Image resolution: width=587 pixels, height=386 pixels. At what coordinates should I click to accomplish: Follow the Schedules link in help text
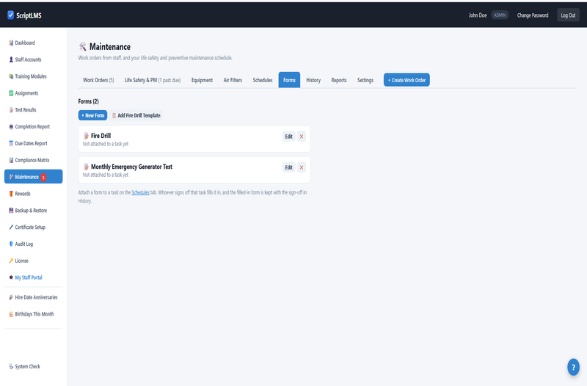pos(140,192)
